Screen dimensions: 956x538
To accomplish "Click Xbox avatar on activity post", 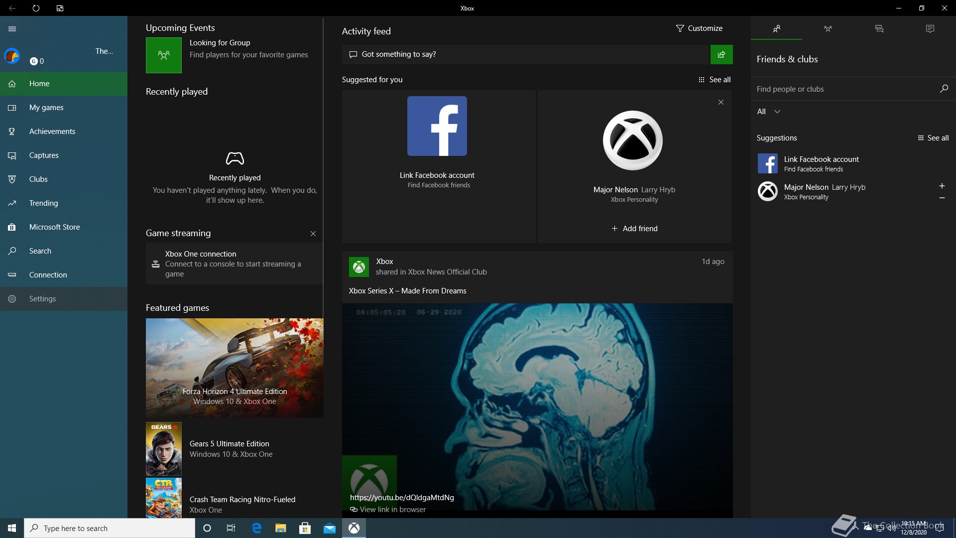I will (359, 267).
